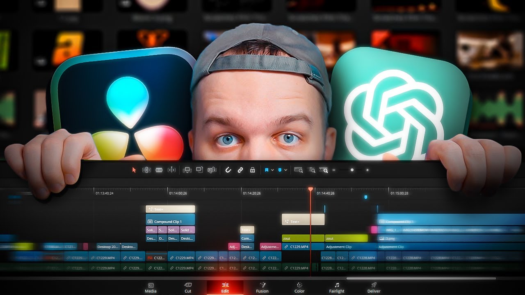The width and height of the screenshot is (525, 295).
Task: Select the Blade edit mode tool
Action: pyautogui.click(x=172, y=170)
